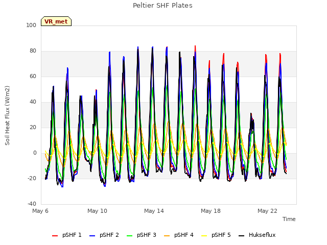
Task: Click the black Hukseflux legend swatch
Action: click(x=241, y=236)
